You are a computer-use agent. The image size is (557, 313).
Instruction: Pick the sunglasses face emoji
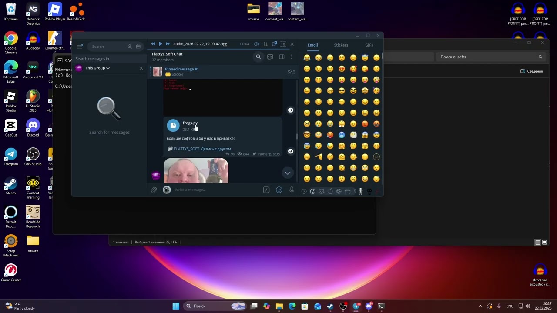342,90
